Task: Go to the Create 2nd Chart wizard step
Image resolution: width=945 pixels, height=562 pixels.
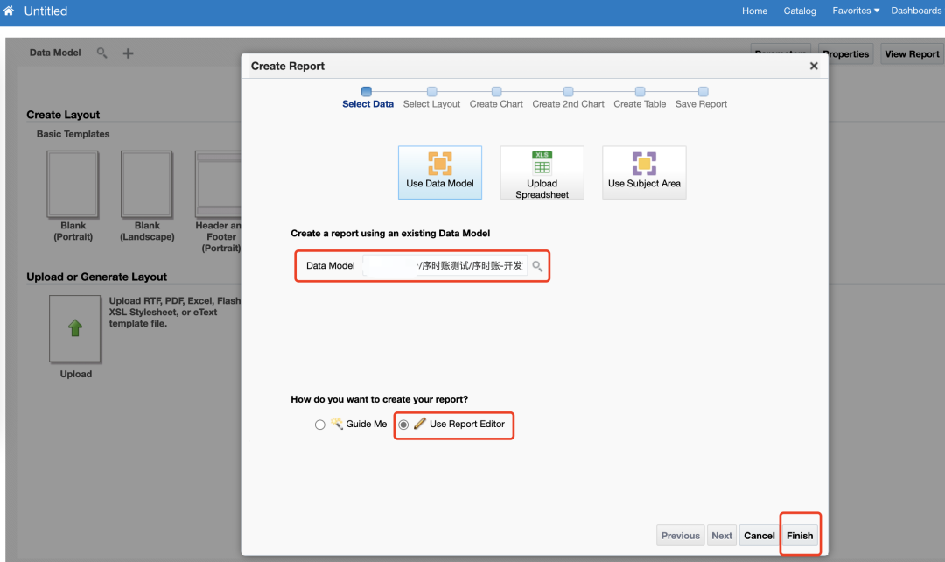Action: (568, 98)
